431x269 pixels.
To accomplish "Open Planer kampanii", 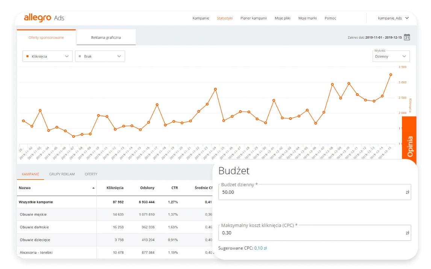I will coord(254,18).
